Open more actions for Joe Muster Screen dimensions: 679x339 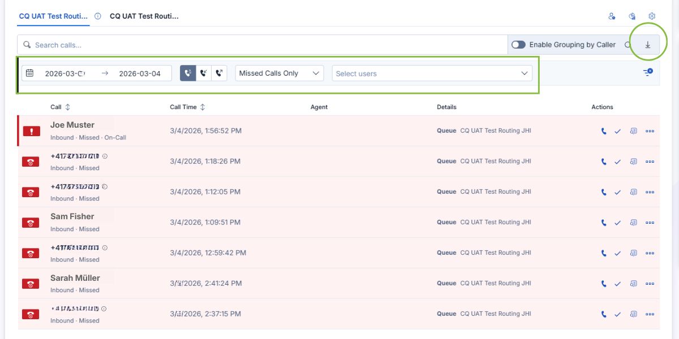(x=650, y=131)
